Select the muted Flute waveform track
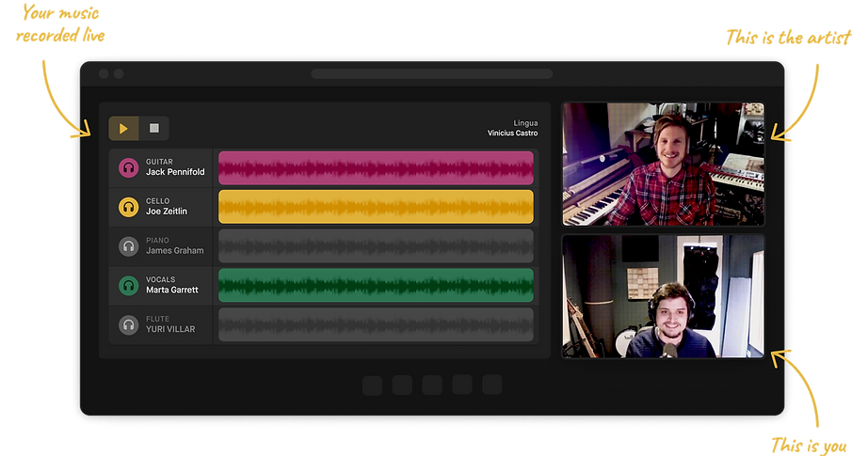This screenshot has width=852, height=456. point(376,324)
